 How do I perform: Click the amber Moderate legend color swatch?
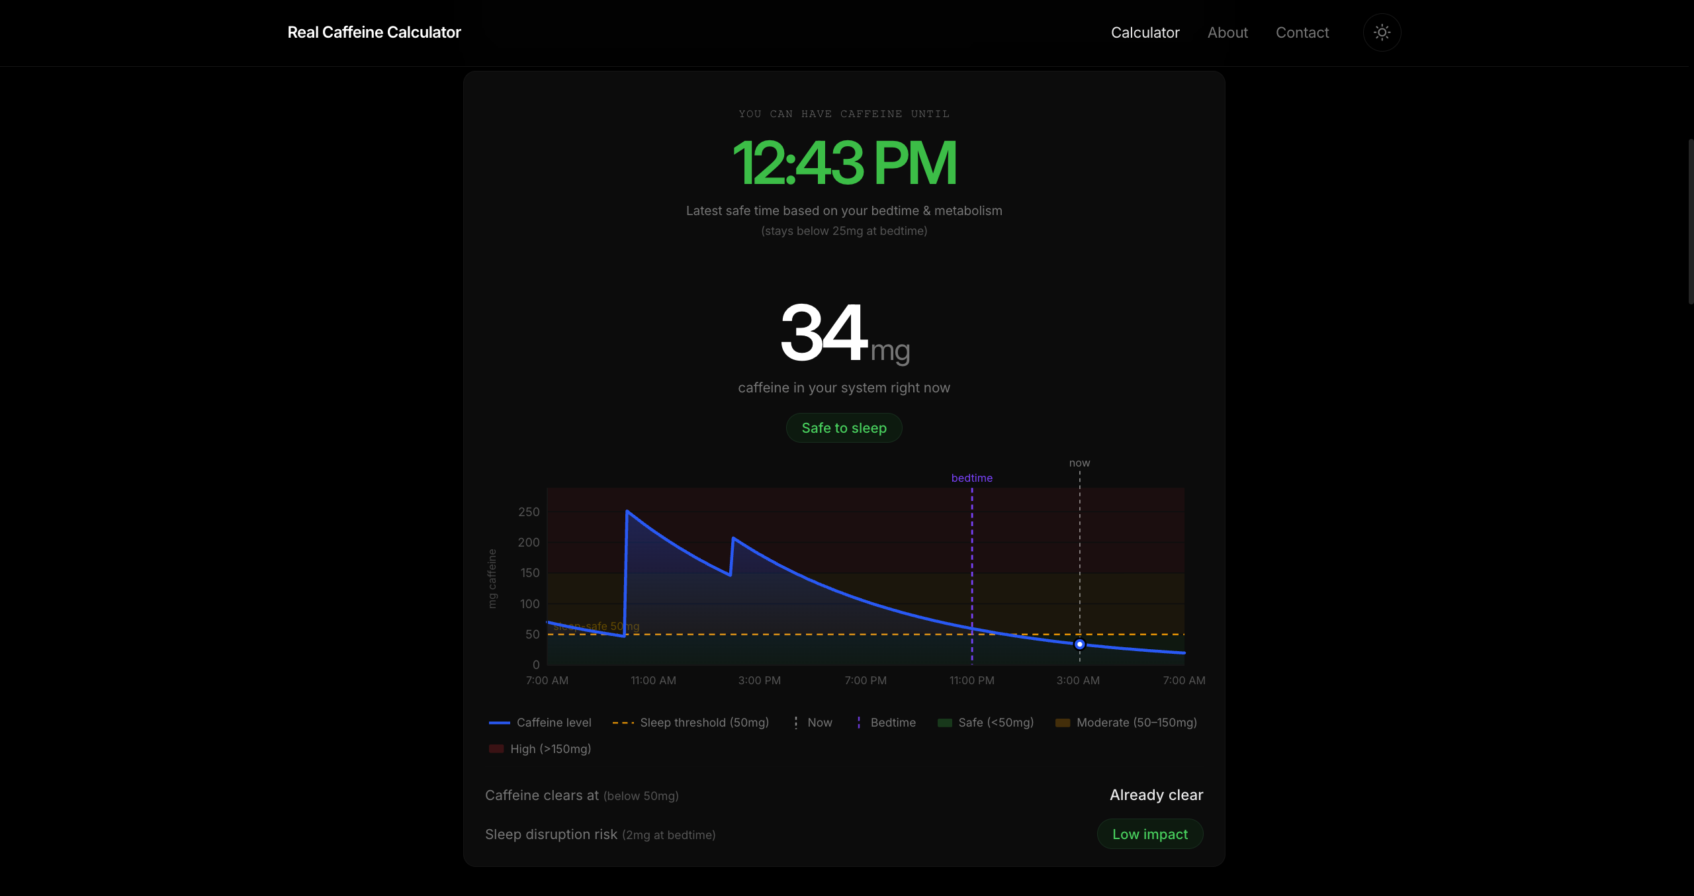coord(1062,723)
